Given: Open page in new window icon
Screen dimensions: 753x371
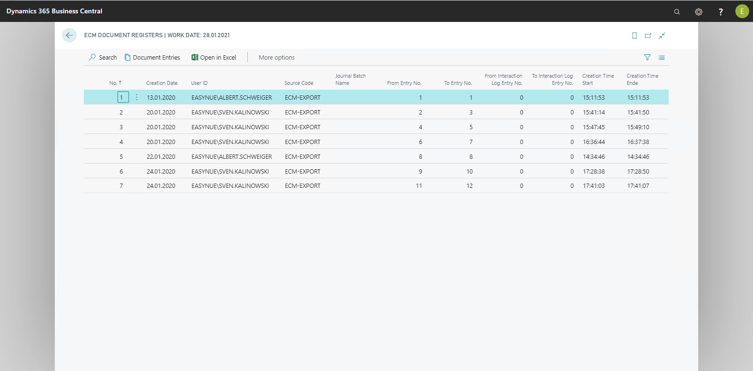Looking at the screenshot, I should tap(648, 36).
